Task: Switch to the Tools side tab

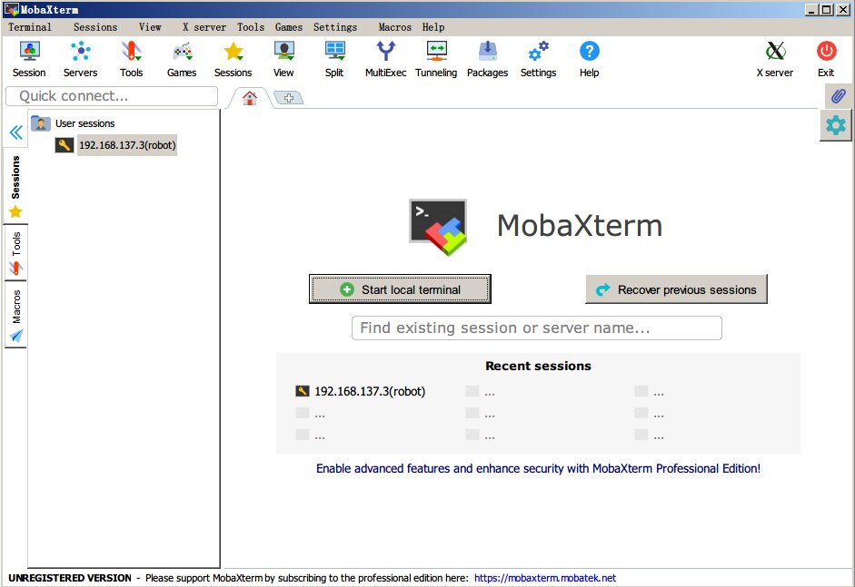Action: (x=15, y=252)
